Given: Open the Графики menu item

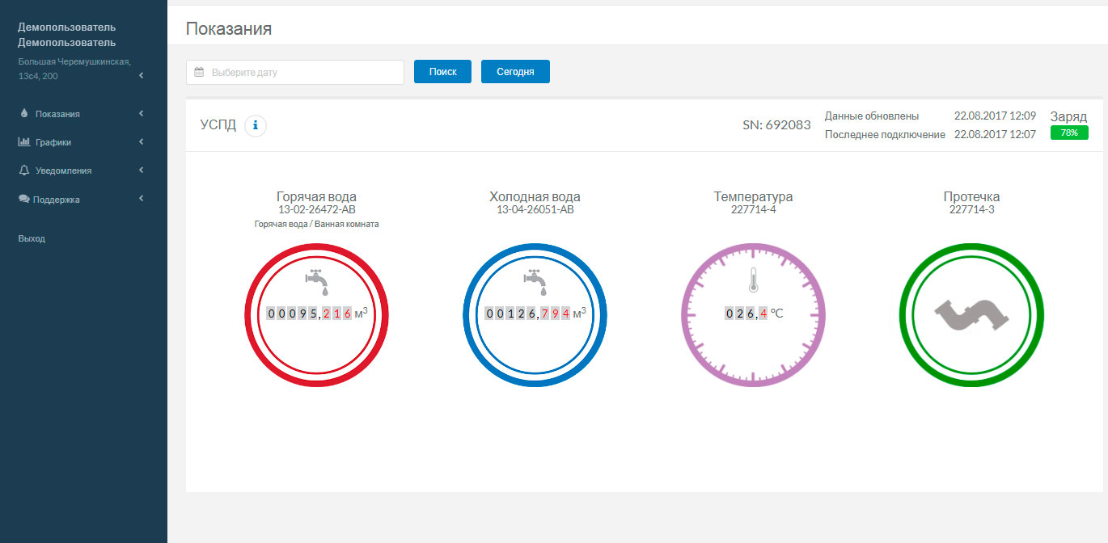Looking at the screenshot, I should (x=53, y=142).
